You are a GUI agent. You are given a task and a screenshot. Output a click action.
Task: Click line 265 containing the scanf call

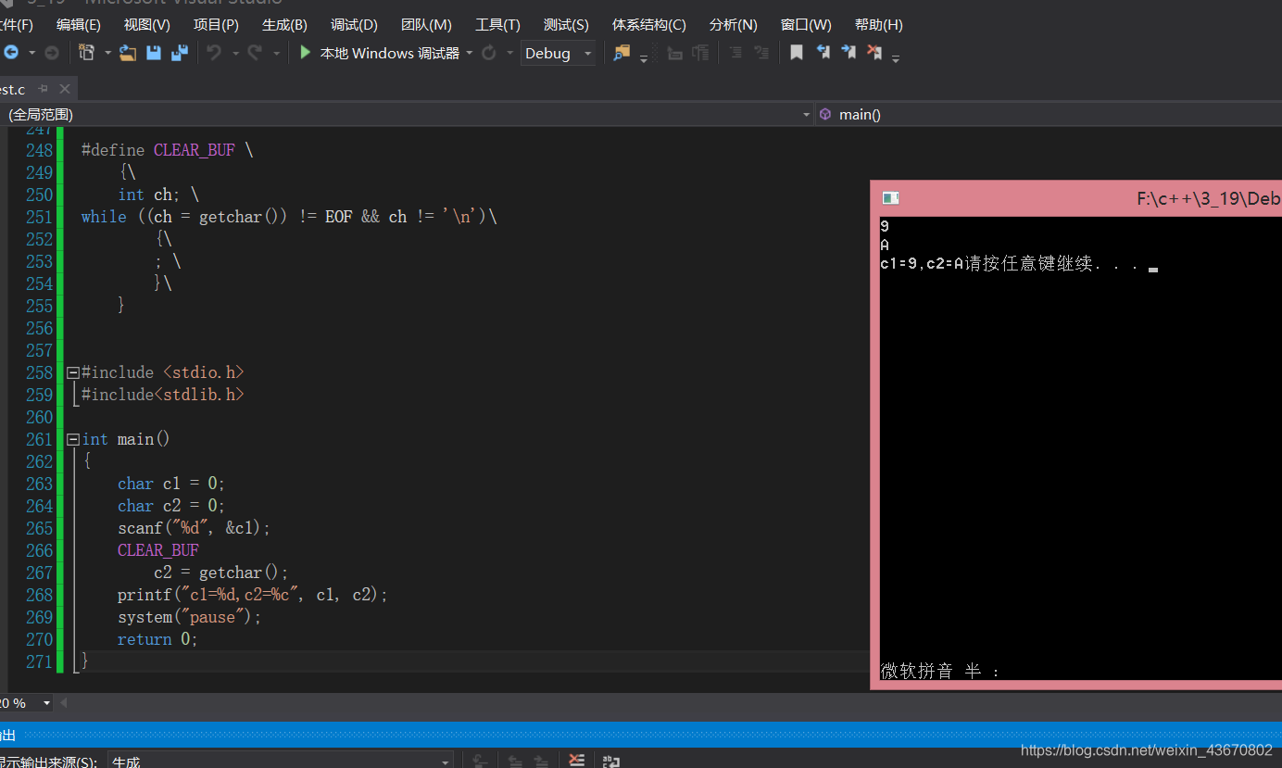pos(194,528)
